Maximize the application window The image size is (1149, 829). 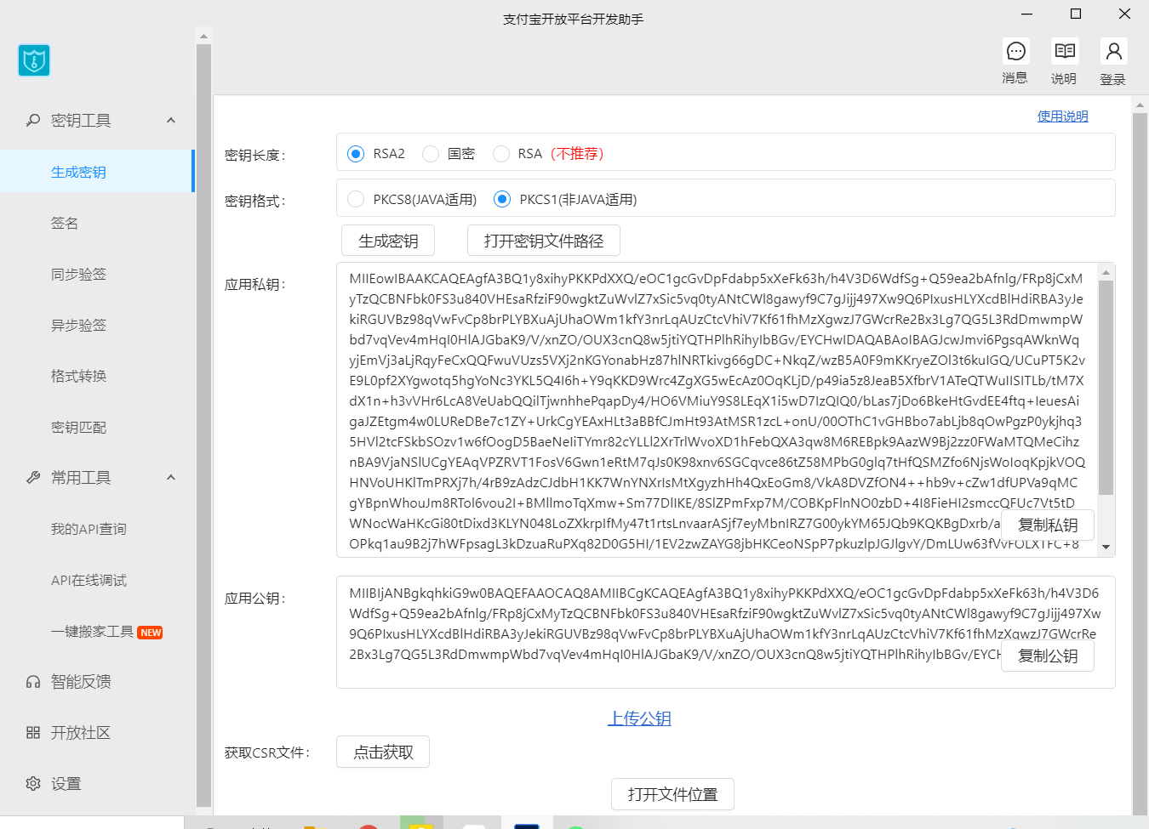click(1076, 14)
